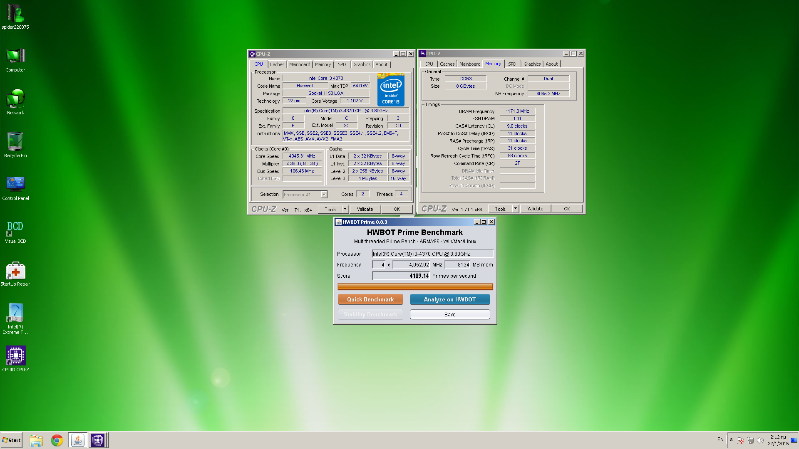799x449 pixels.
Task: Click Show desktop button at taskbar end
Action: (795, 440)
